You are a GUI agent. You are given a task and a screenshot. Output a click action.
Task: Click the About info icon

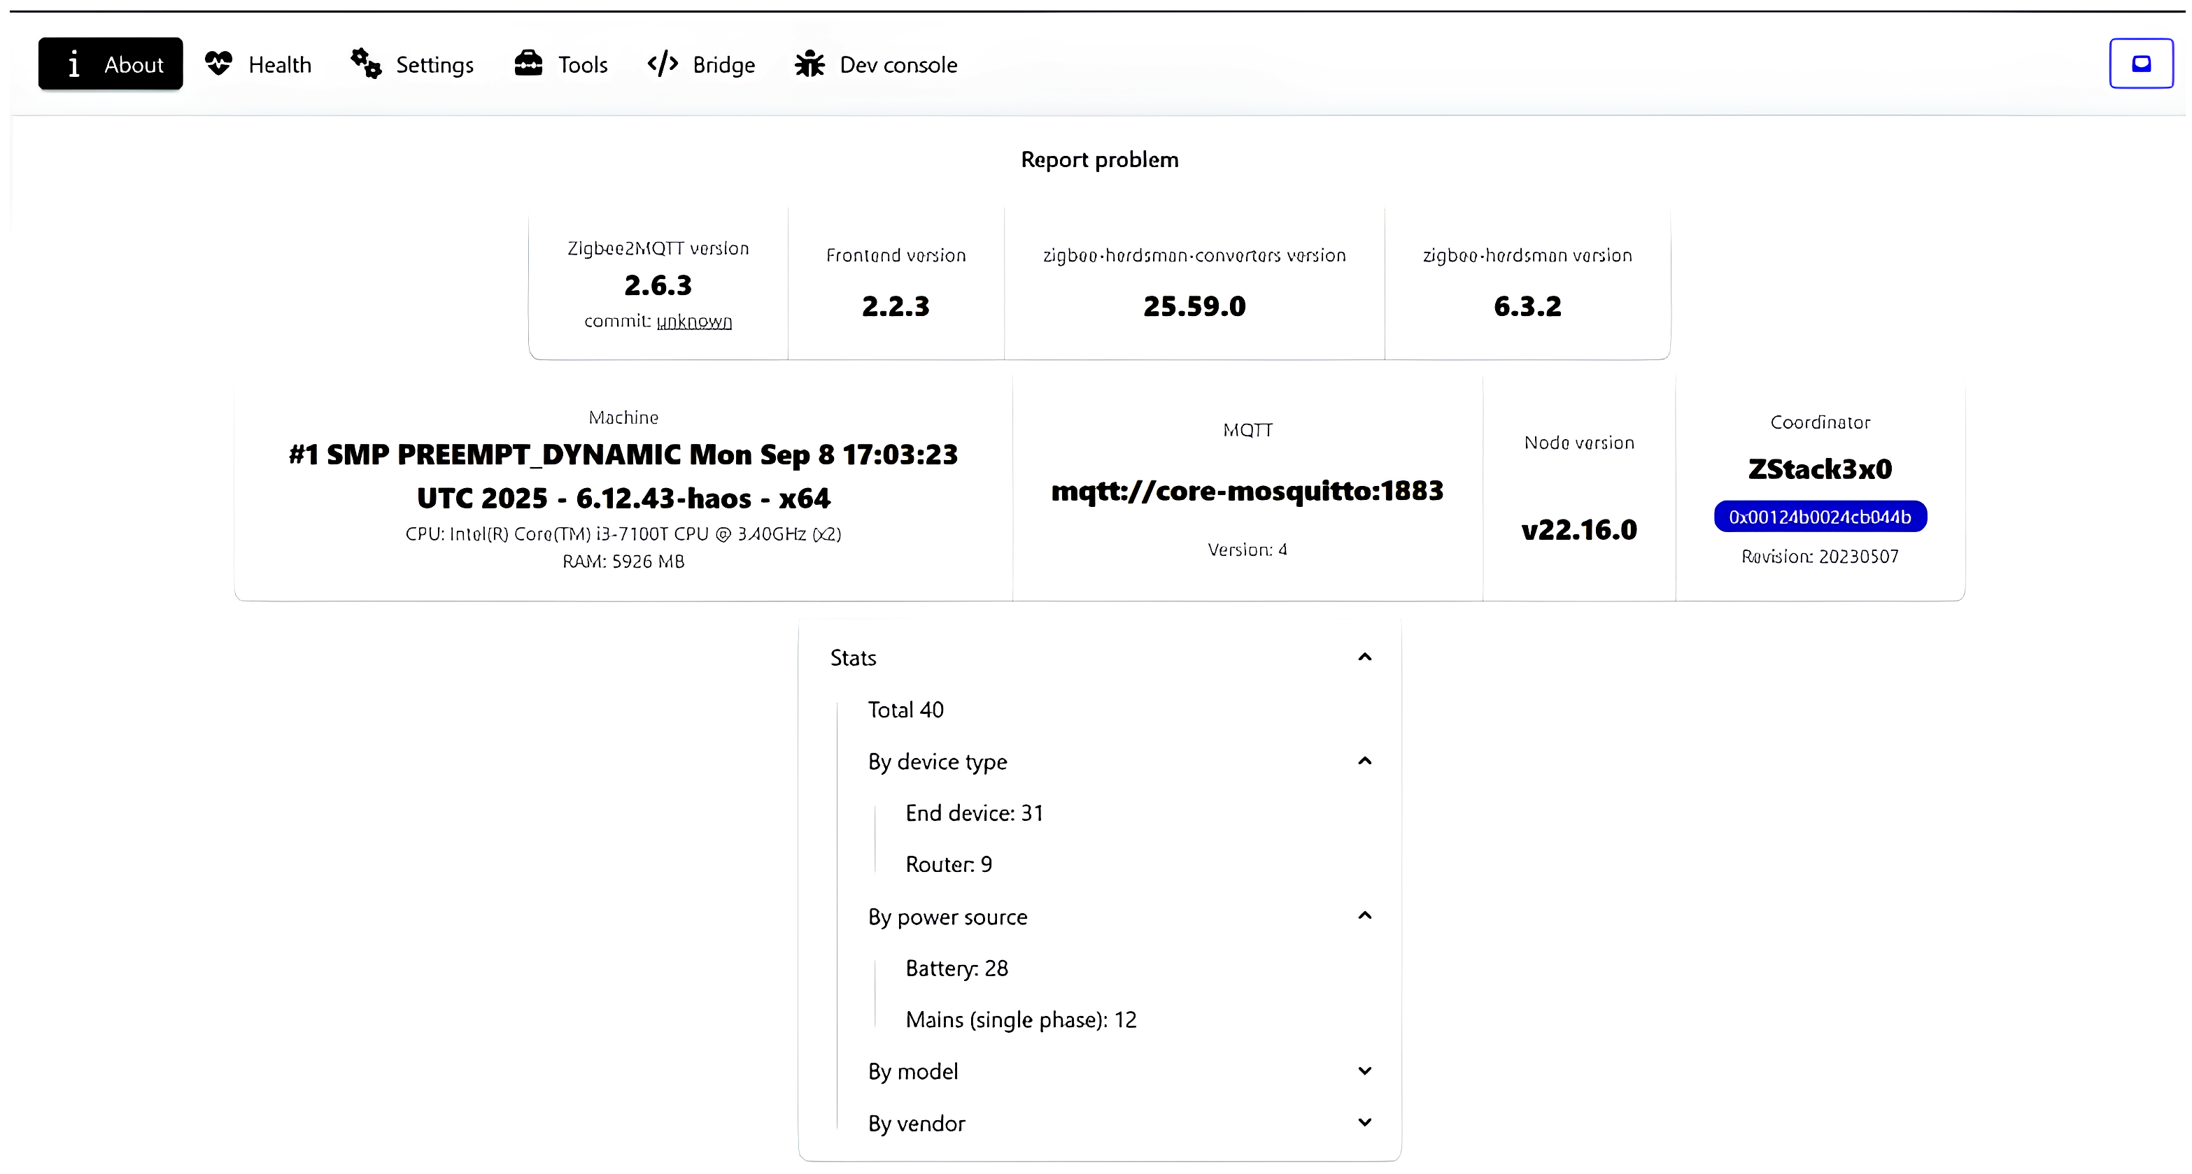coord(74,64)
